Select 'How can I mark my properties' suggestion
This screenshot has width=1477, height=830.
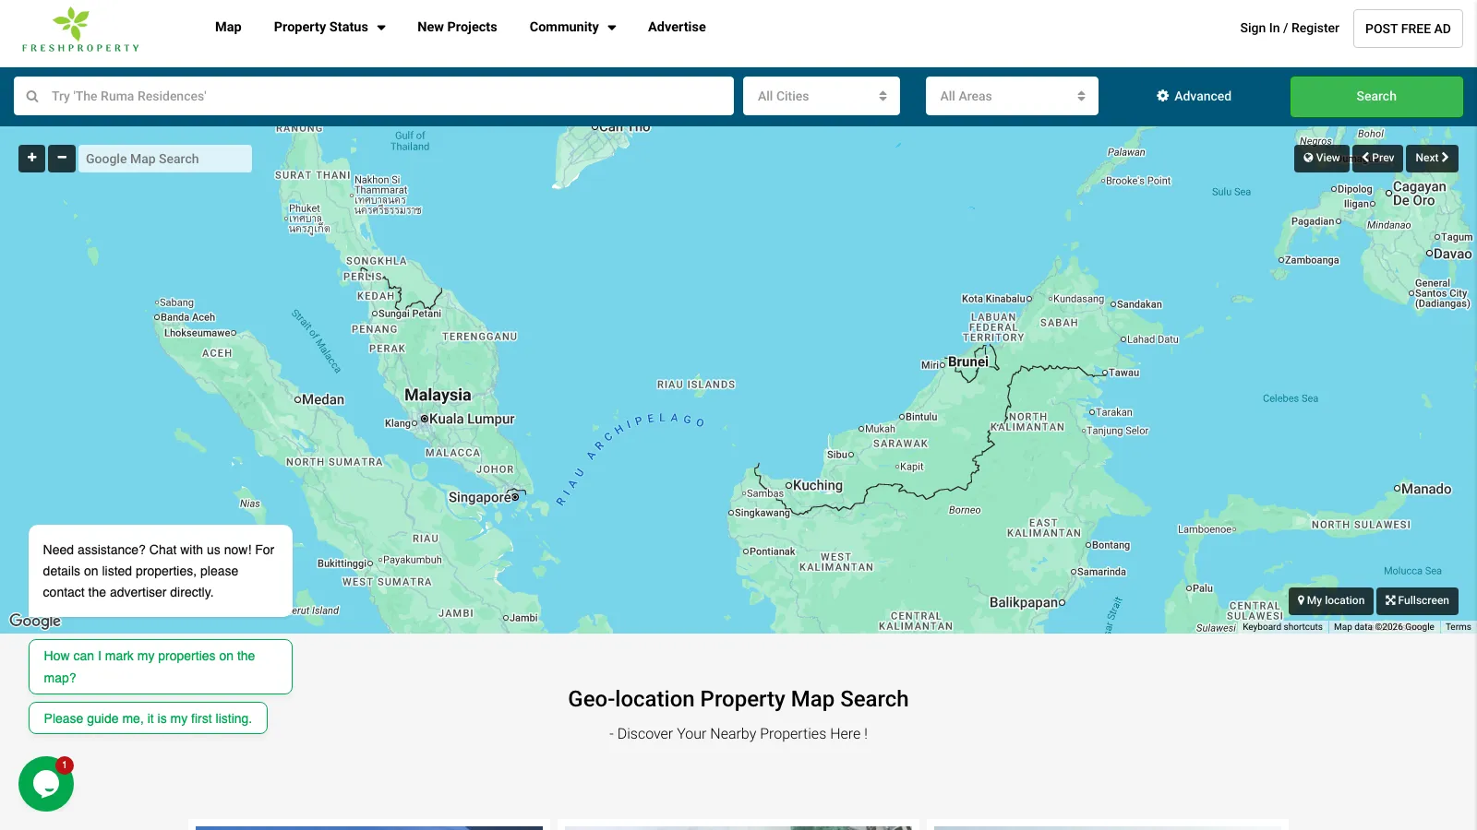point(161,667)
